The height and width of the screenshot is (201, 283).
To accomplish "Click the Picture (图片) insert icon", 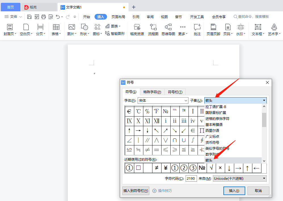I will pos(72,30).
